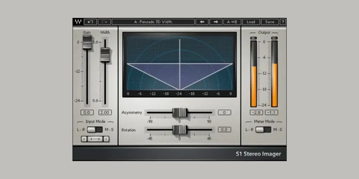Undo the last change

click(90, 22)
